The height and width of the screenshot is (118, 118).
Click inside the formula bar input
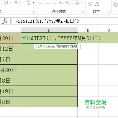pos(65,21)
